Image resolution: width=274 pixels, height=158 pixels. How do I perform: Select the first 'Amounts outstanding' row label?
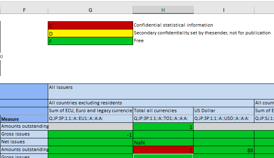pyautogui.click(x=24, y=126)
